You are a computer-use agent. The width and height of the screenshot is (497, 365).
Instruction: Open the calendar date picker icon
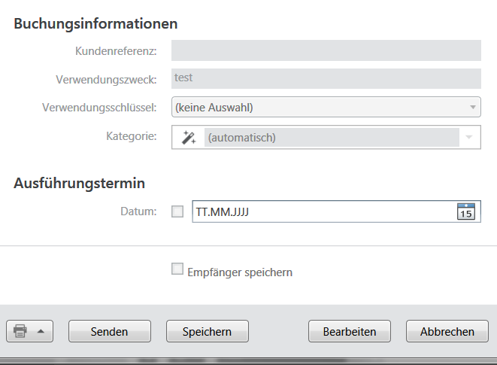(466, 211)
